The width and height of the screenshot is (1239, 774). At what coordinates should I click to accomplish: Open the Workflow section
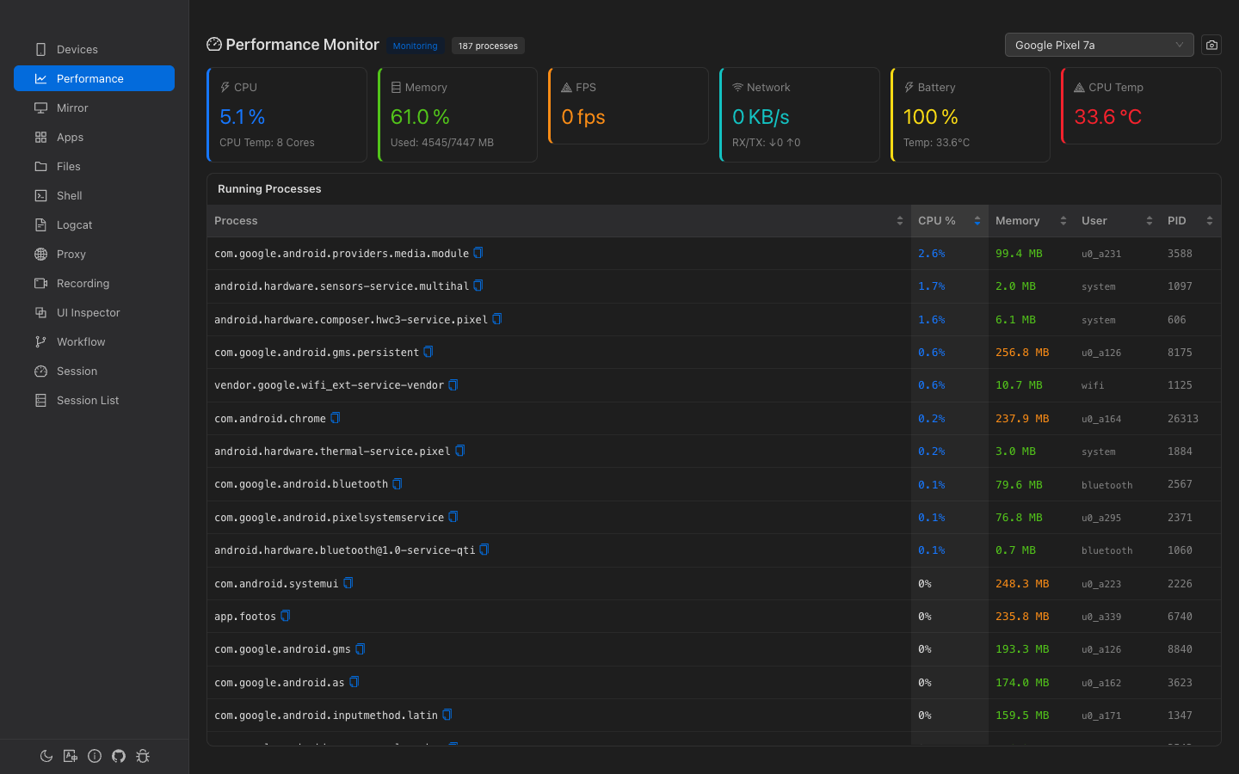pyautogui.click(x=80, y=341)
